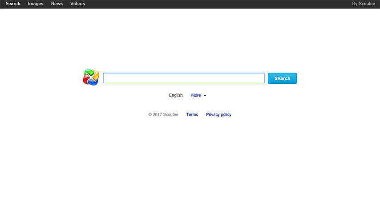Switch to the Search tab
The image size is (380, 212).
coord(13,4)
